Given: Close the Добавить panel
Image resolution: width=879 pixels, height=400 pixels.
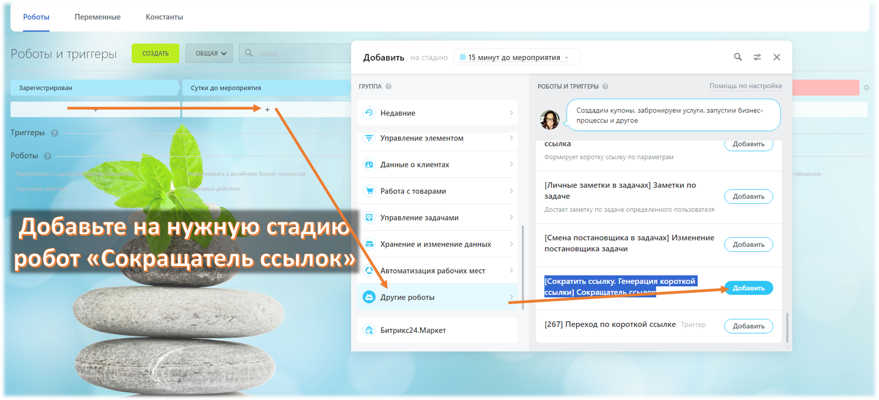Looking at the screenshot, I should [x=777, y=57].
